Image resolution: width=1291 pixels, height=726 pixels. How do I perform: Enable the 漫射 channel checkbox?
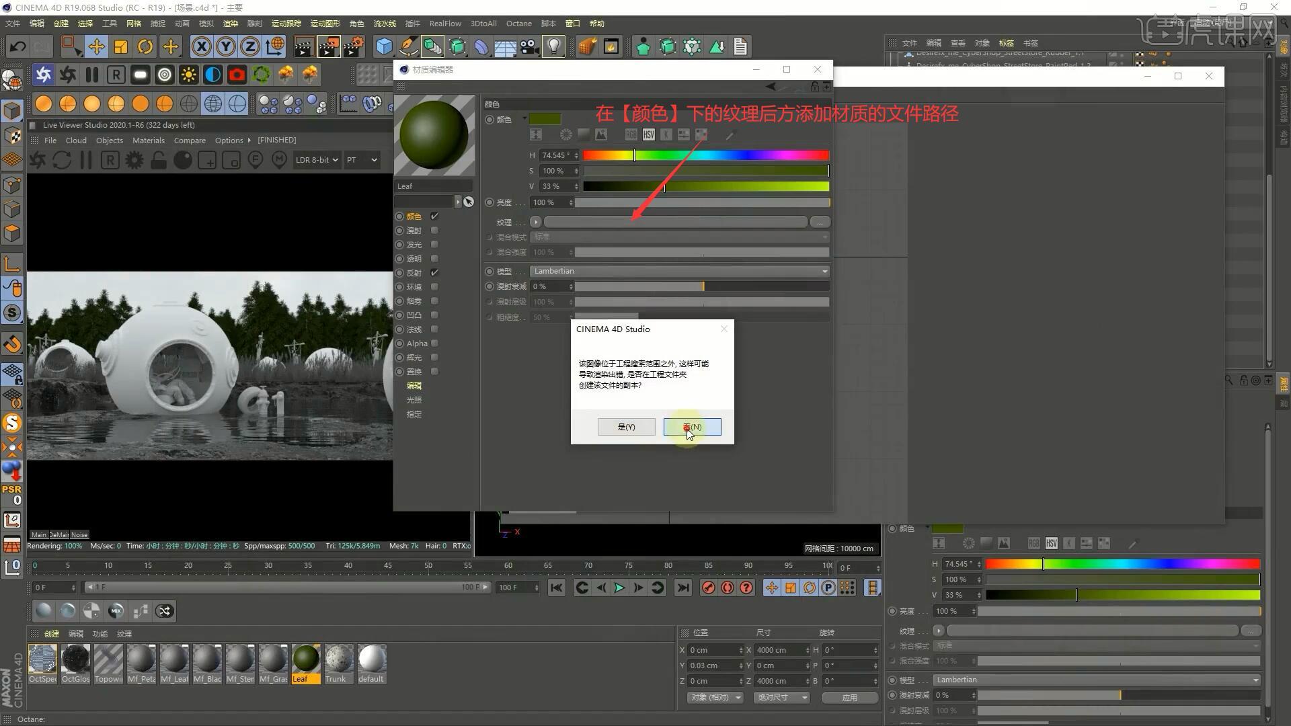pyautogui.click(x=434, y=231)
